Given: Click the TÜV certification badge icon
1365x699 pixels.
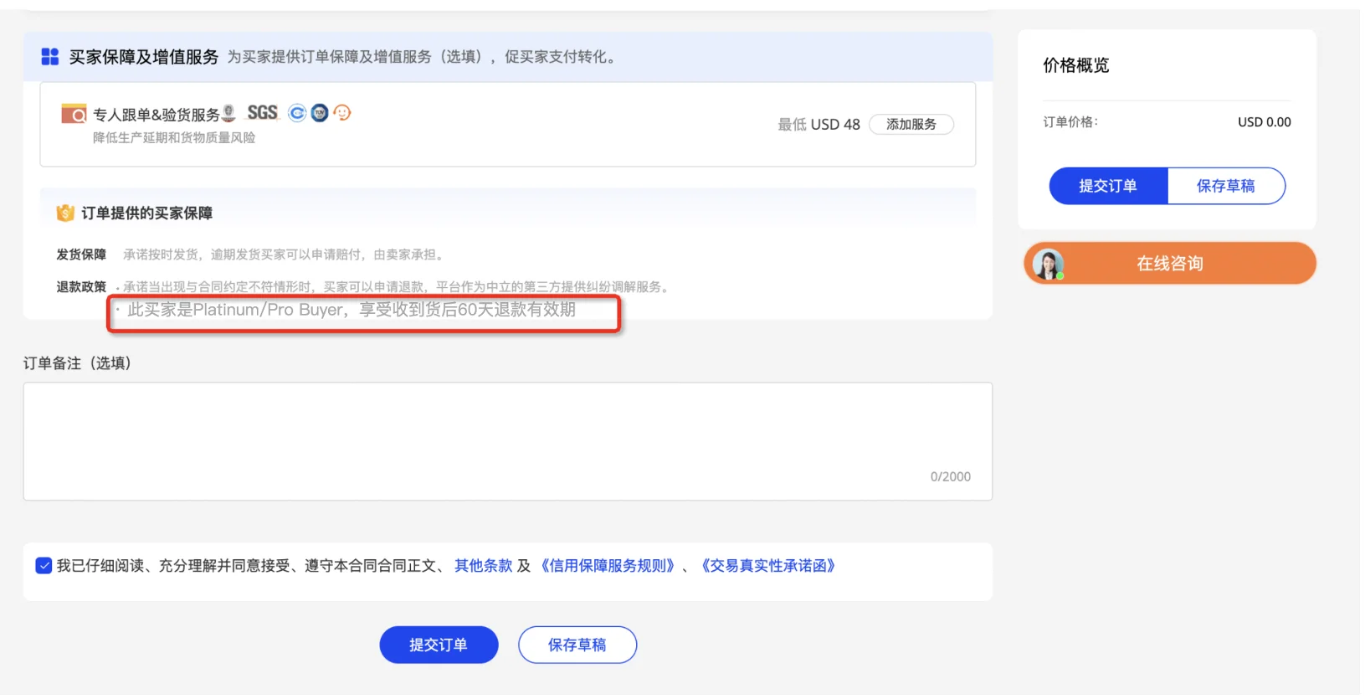Looking at the screenshot, I should tap(320, 113).
